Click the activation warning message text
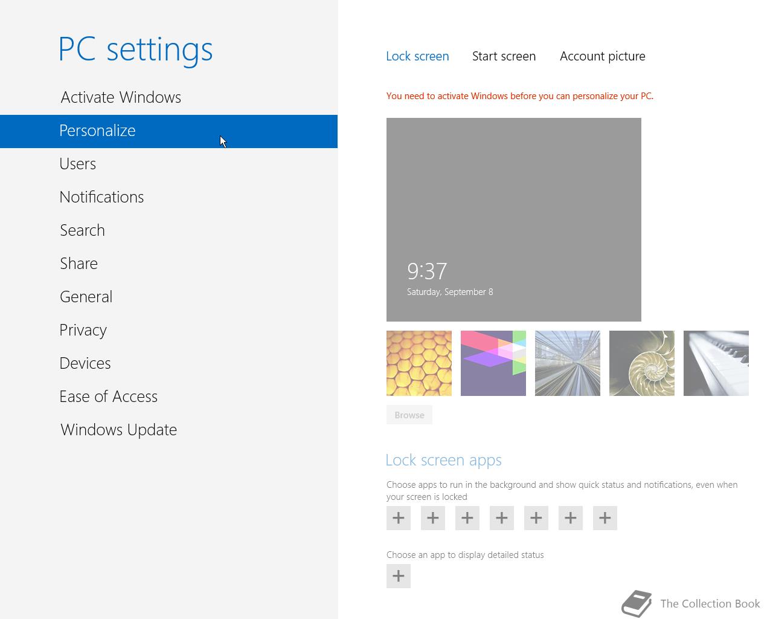This screenshot has width=773, height=619. [520, 96]
